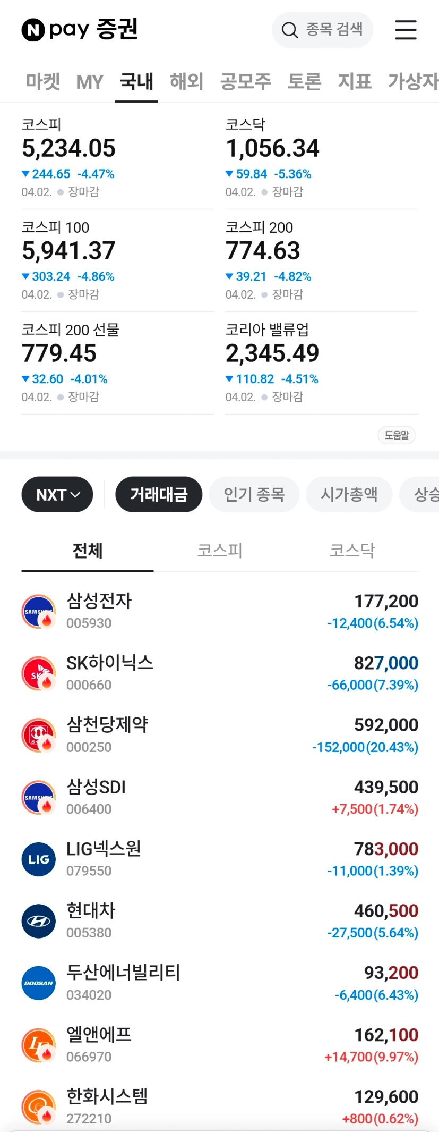439x1132 pixels.
Task: Click the 종목 검색 search field
Action: click(x=334, y=30)
